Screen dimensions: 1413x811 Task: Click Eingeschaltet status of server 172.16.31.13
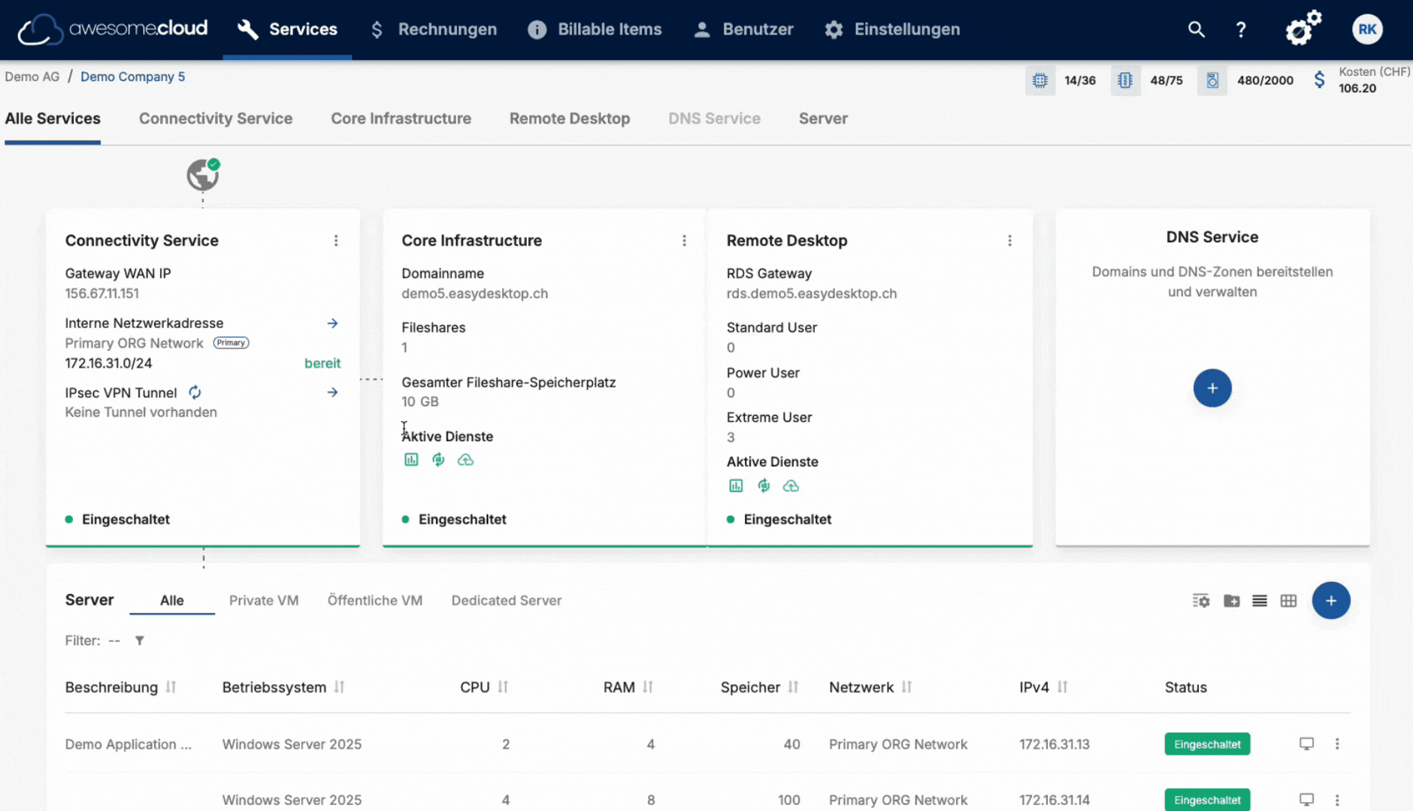click(1207, 744)
